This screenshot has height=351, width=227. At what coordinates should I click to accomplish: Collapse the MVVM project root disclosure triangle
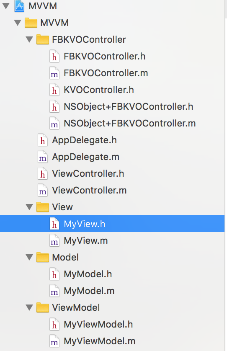(6, 6)
